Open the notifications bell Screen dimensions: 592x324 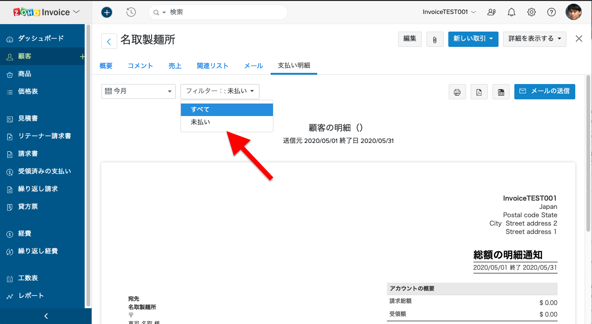pyautogui.click(x=512, y=13)
